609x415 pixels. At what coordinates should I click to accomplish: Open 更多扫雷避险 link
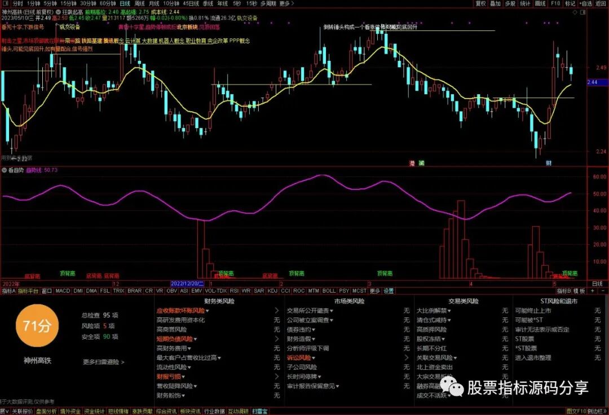point(103,362)
